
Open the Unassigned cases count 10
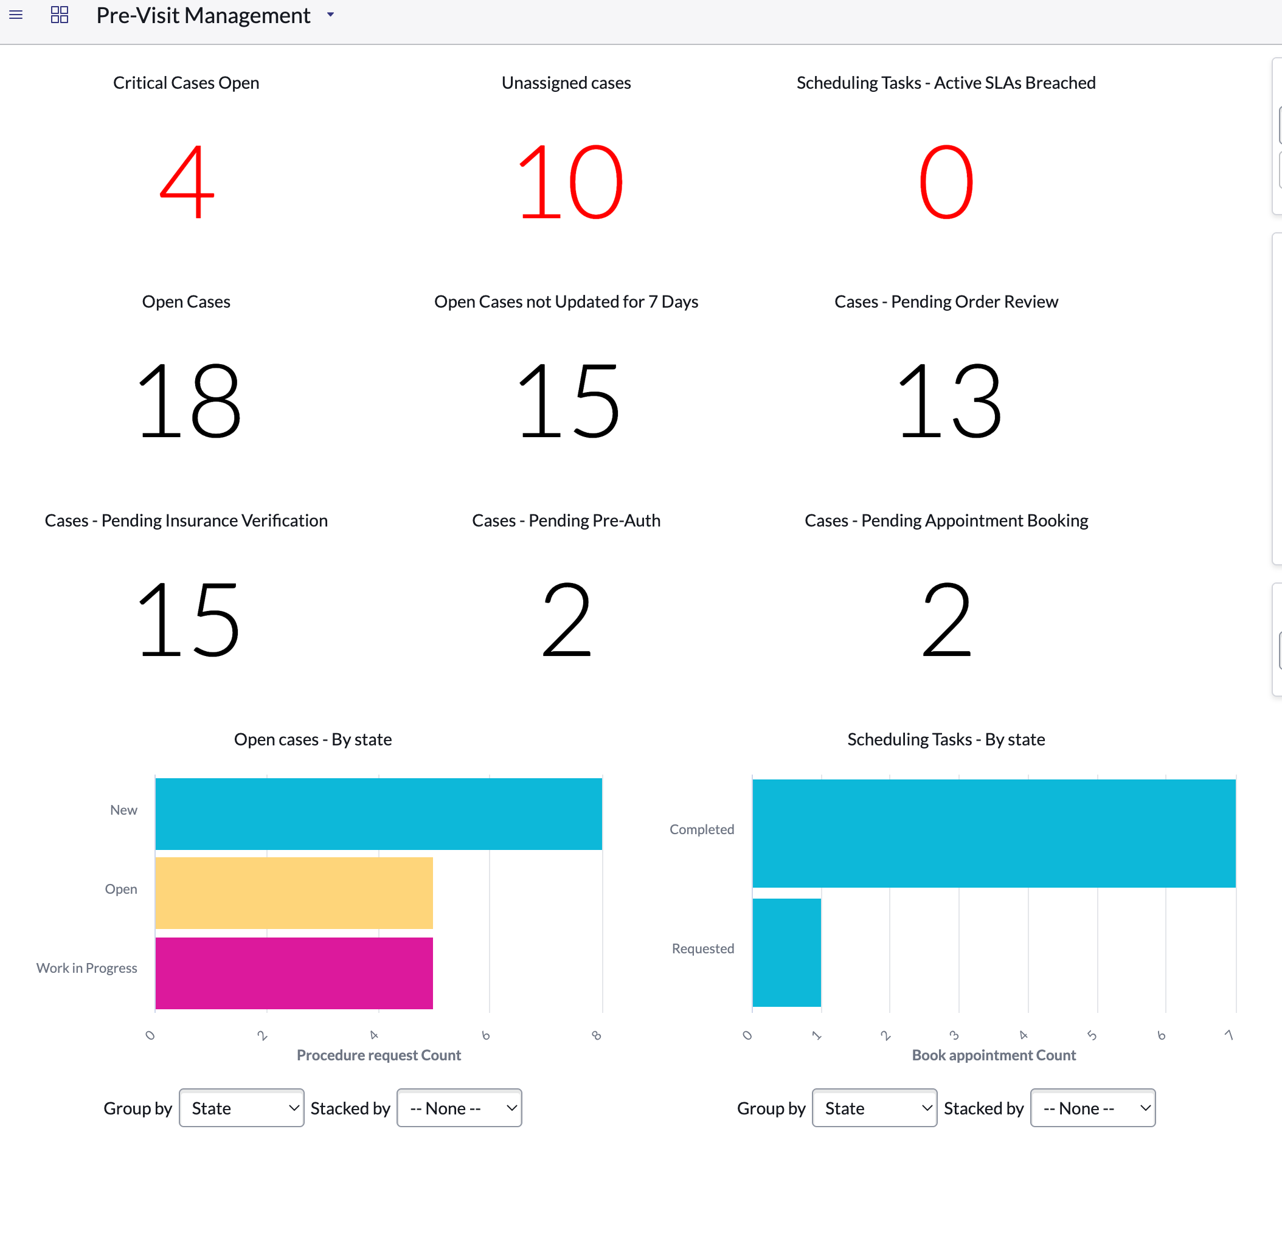click(x=570, y=182)
